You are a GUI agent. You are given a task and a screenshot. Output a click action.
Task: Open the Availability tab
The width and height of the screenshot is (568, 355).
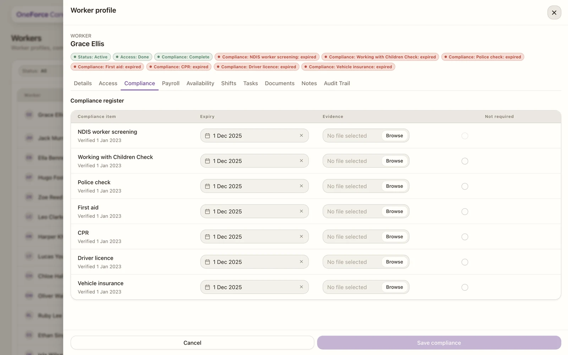200,83
